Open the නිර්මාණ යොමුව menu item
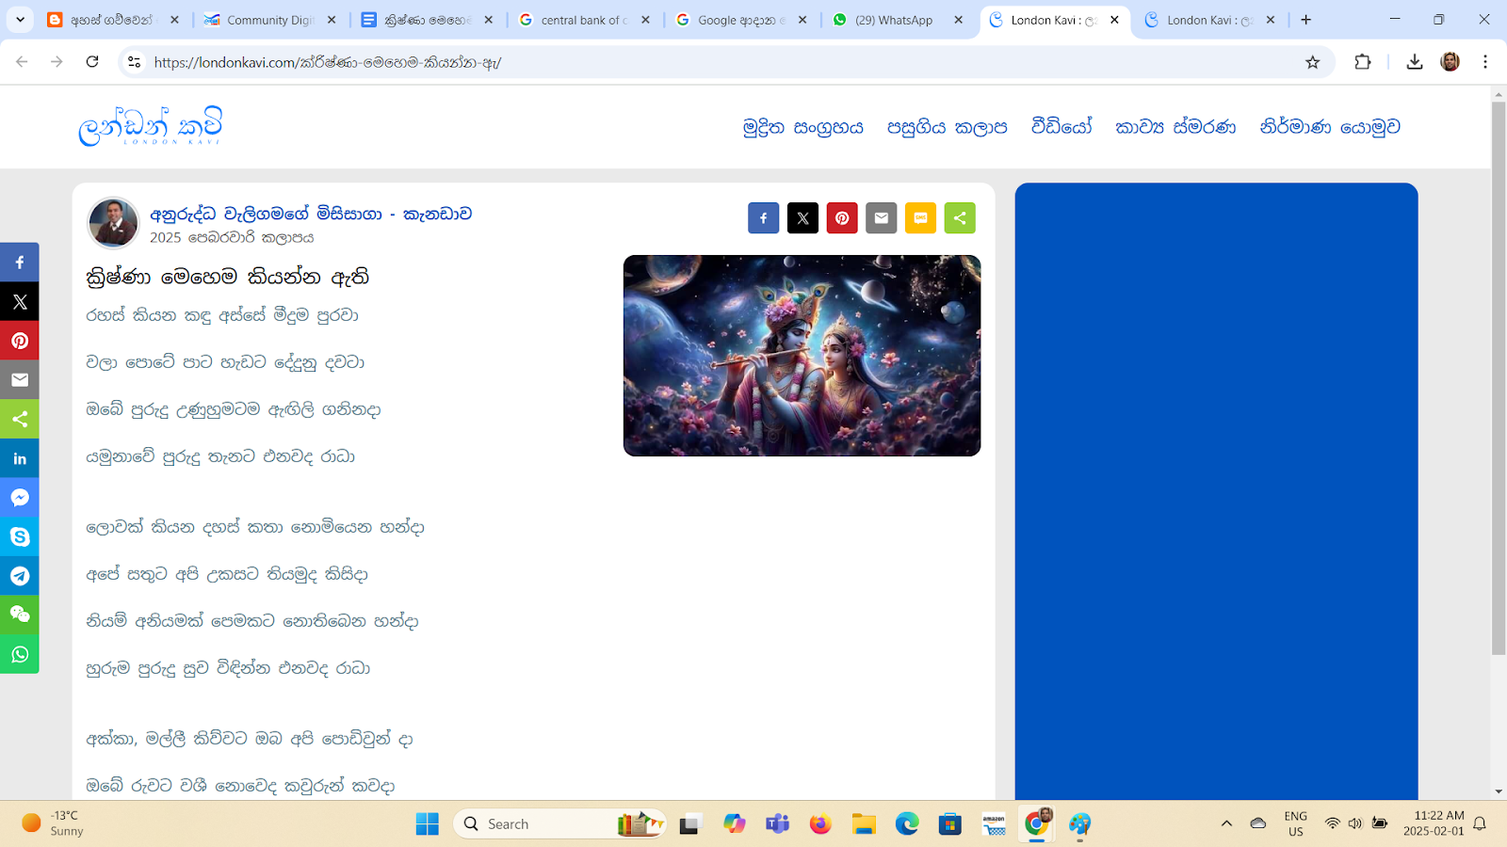1507x847 pixels. [1330, 127]
